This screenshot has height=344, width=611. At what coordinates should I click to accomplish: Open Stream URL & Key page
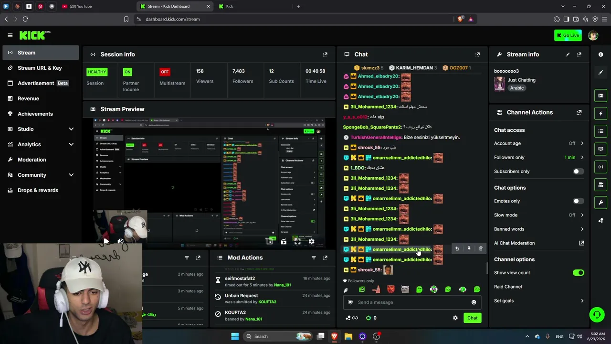point(41,68)
